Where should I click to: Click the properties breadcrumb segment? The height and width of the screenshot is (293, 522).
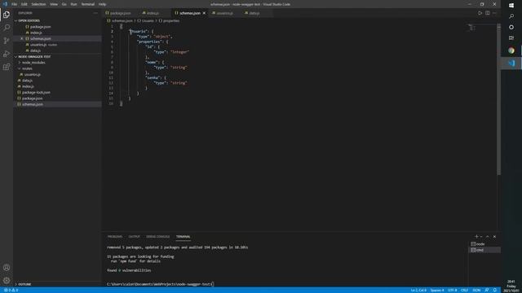(169, 20)
